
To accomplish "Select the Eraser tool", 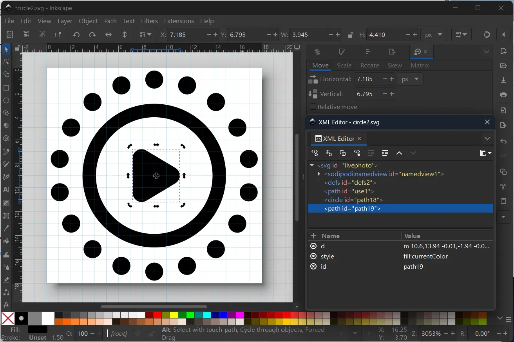I will point(6,280).
